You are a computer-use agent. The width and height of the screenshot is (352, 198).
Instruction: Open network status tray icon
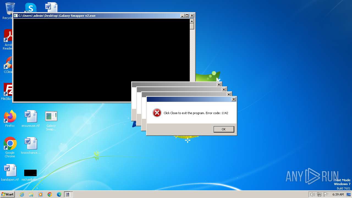pyautogui.click(x=319, y=194)
